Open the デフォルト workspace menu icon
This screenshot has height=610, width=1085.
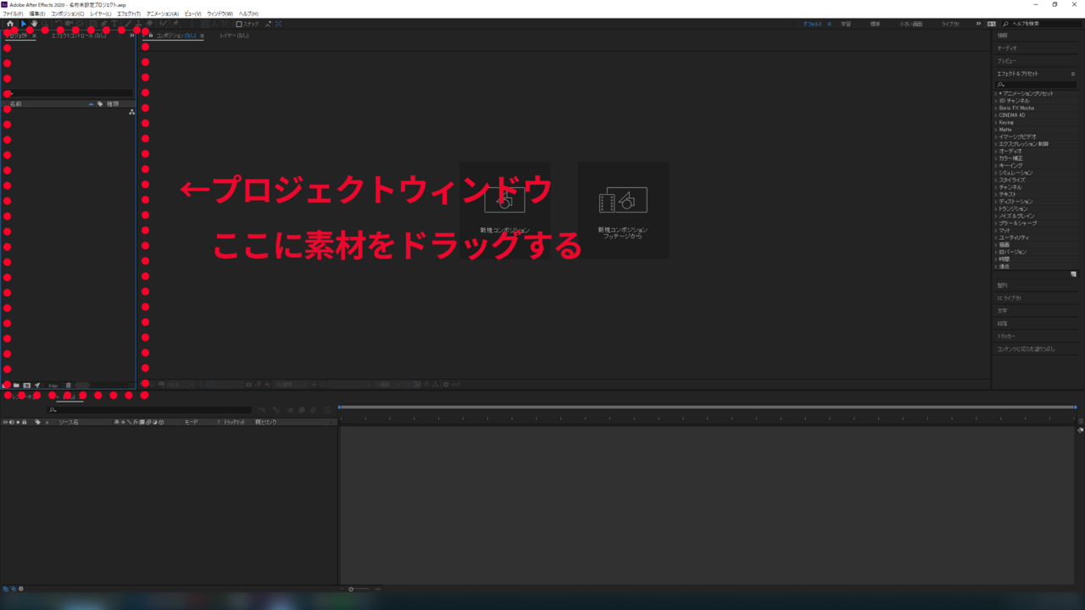pyautogui.click(x=829, y=24)
